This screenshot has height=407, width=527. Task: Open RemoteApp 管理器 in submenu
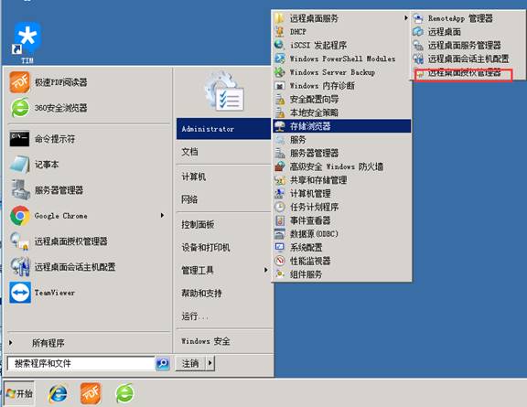[x=468, y=18]
